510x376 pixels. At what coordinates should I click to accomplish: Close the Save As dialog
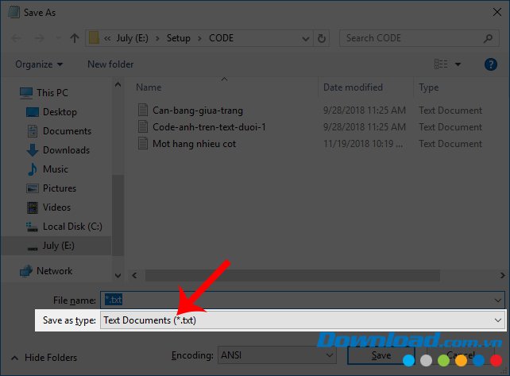496,13
